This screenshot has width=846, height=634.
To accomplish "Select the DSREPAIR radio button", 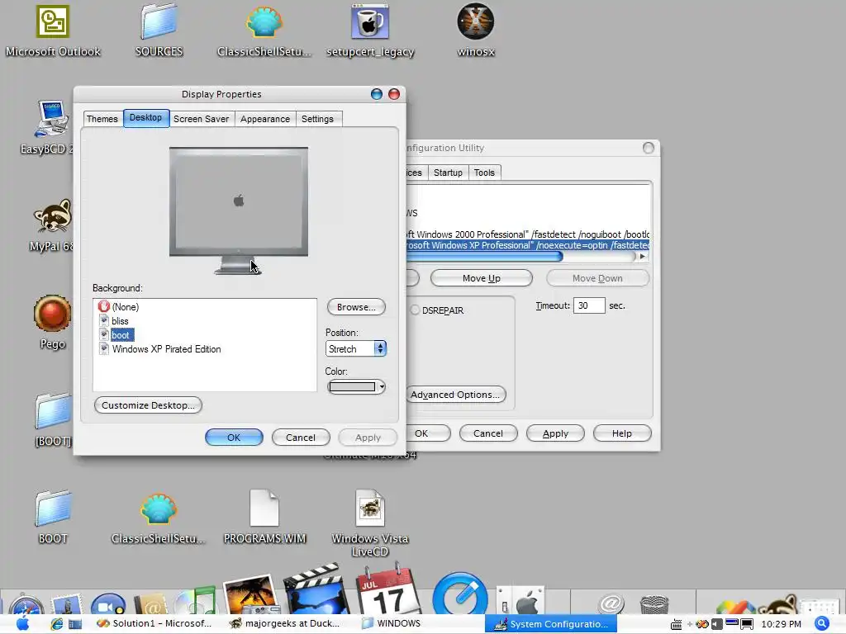I will [x=415, y=310].
